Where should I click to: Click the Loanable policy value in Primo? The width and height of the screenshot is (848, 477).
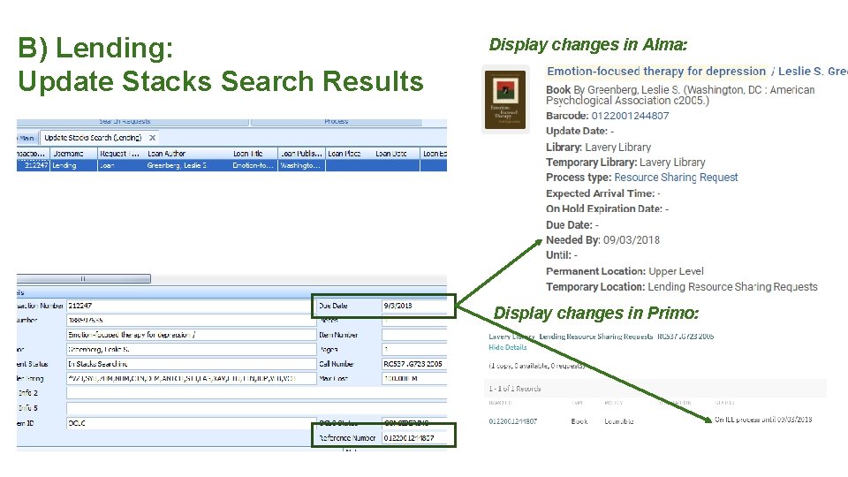click(x=618, y=421)
